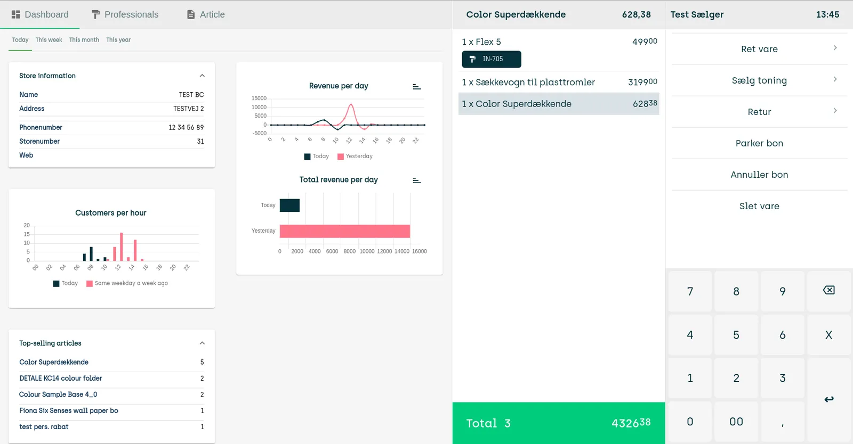Screen dimensions: 853x444
Task: Click the Address TESTVEJ 2 value
Action: pyautogui.click(x=188, y=109)
